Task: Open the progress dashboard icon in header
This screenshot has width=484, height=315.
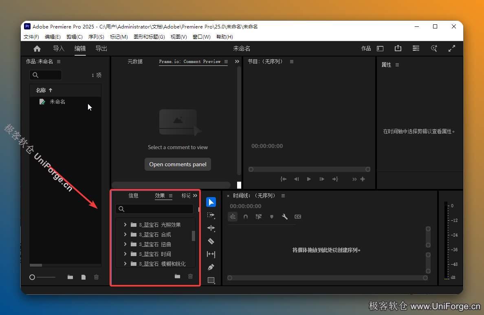Action: coord(416,48)
